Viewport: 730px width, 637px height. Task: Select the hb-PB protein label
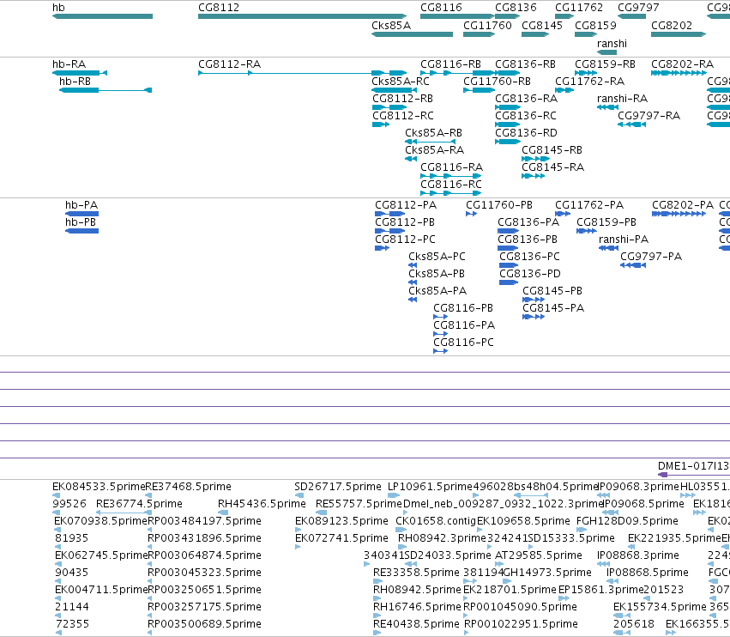pos(81,222)
